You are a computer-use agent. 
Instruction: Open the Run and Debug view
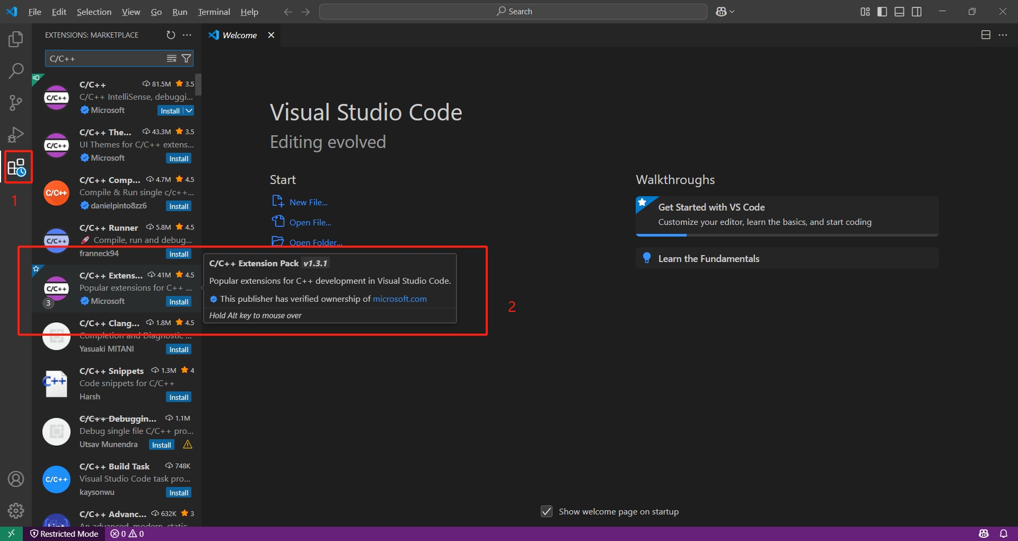pyautogui.click(x=16, y=135)
